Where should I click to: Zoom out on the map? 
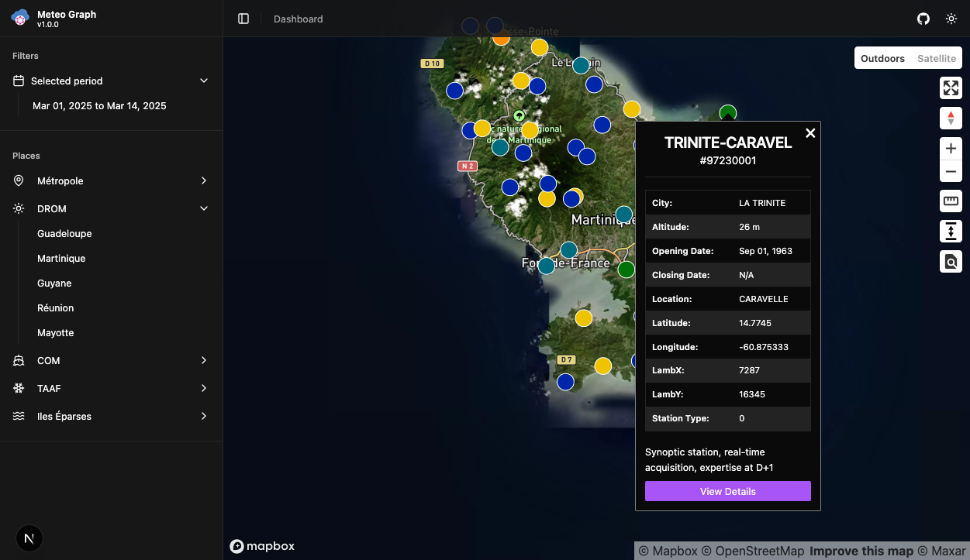[x=951, y=171]
